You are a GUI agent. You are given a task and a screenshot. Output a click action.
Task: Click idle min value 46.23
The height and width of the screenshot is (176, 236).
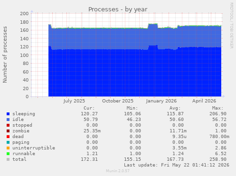coord(134,120)
